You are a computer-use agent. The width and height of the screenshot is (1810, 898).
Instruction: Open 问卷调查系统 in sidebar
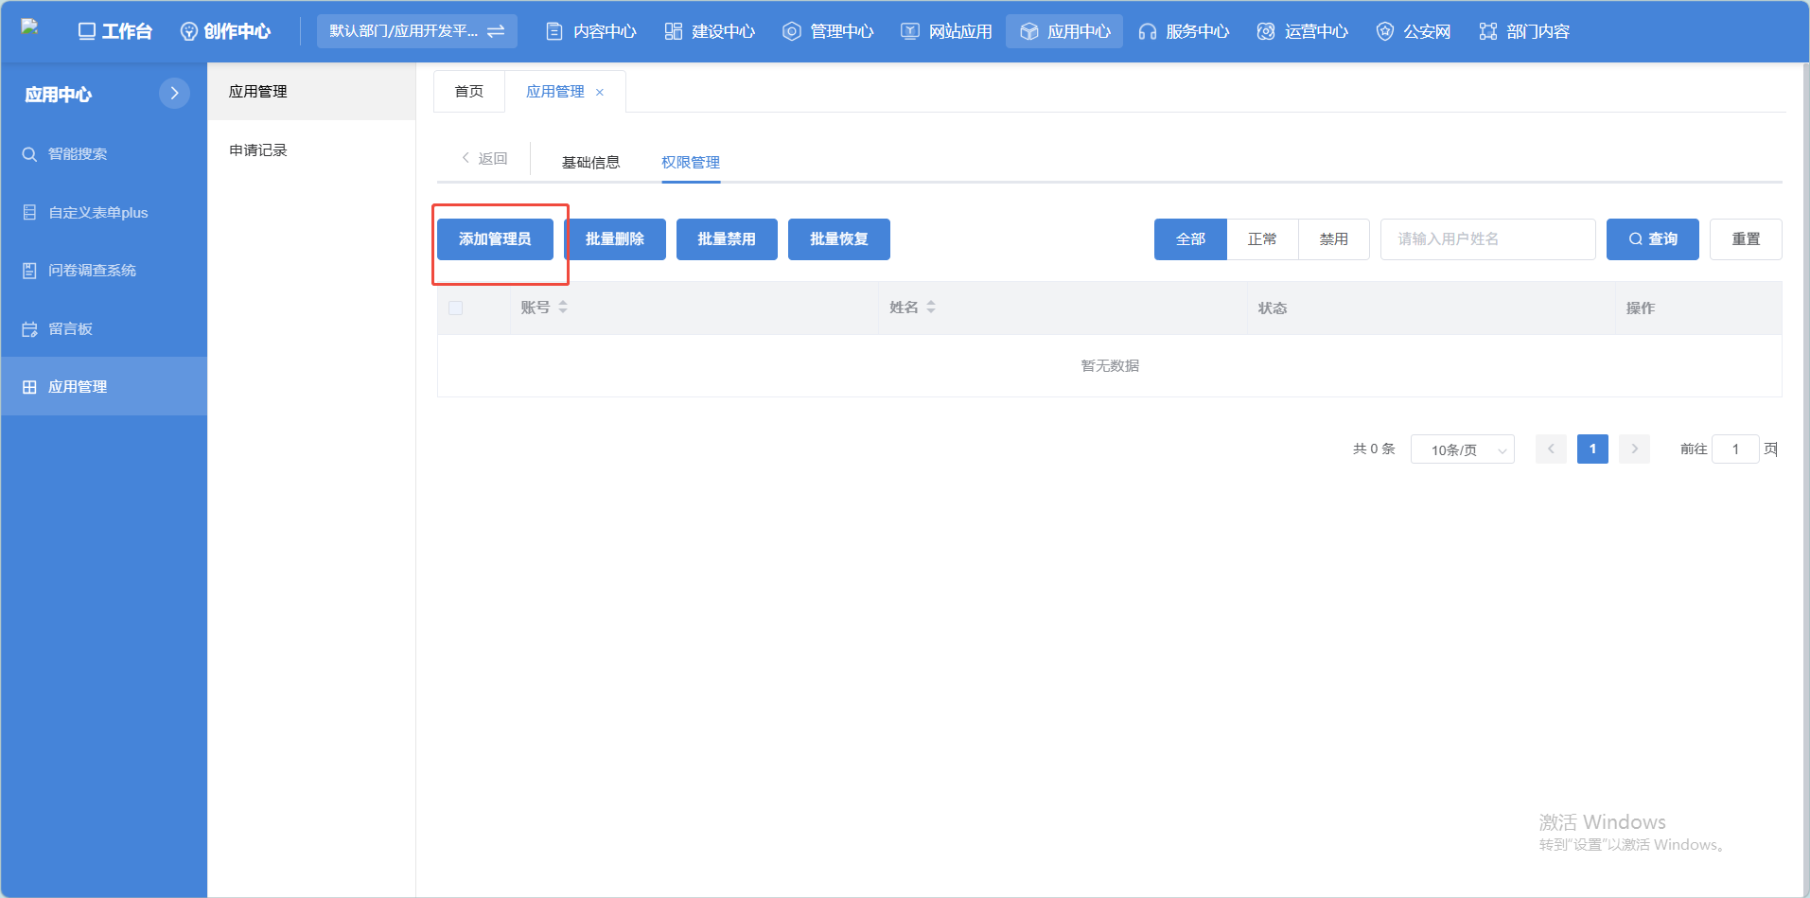point(104,271)
